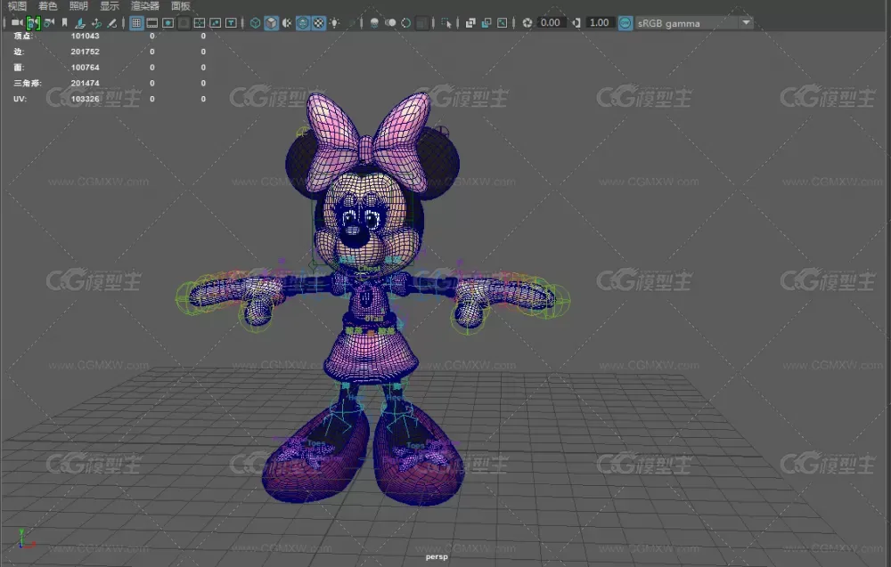Click the 顶点 label in the HUD
Screen dimensions: 891x567
[x=23, y=36]
